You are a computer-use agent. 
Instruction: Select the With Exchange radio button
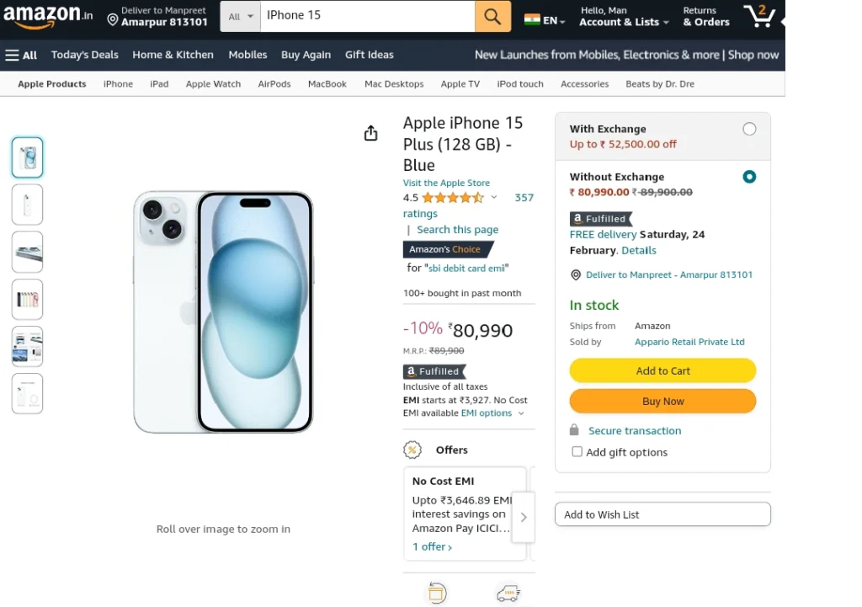(749, 129)
